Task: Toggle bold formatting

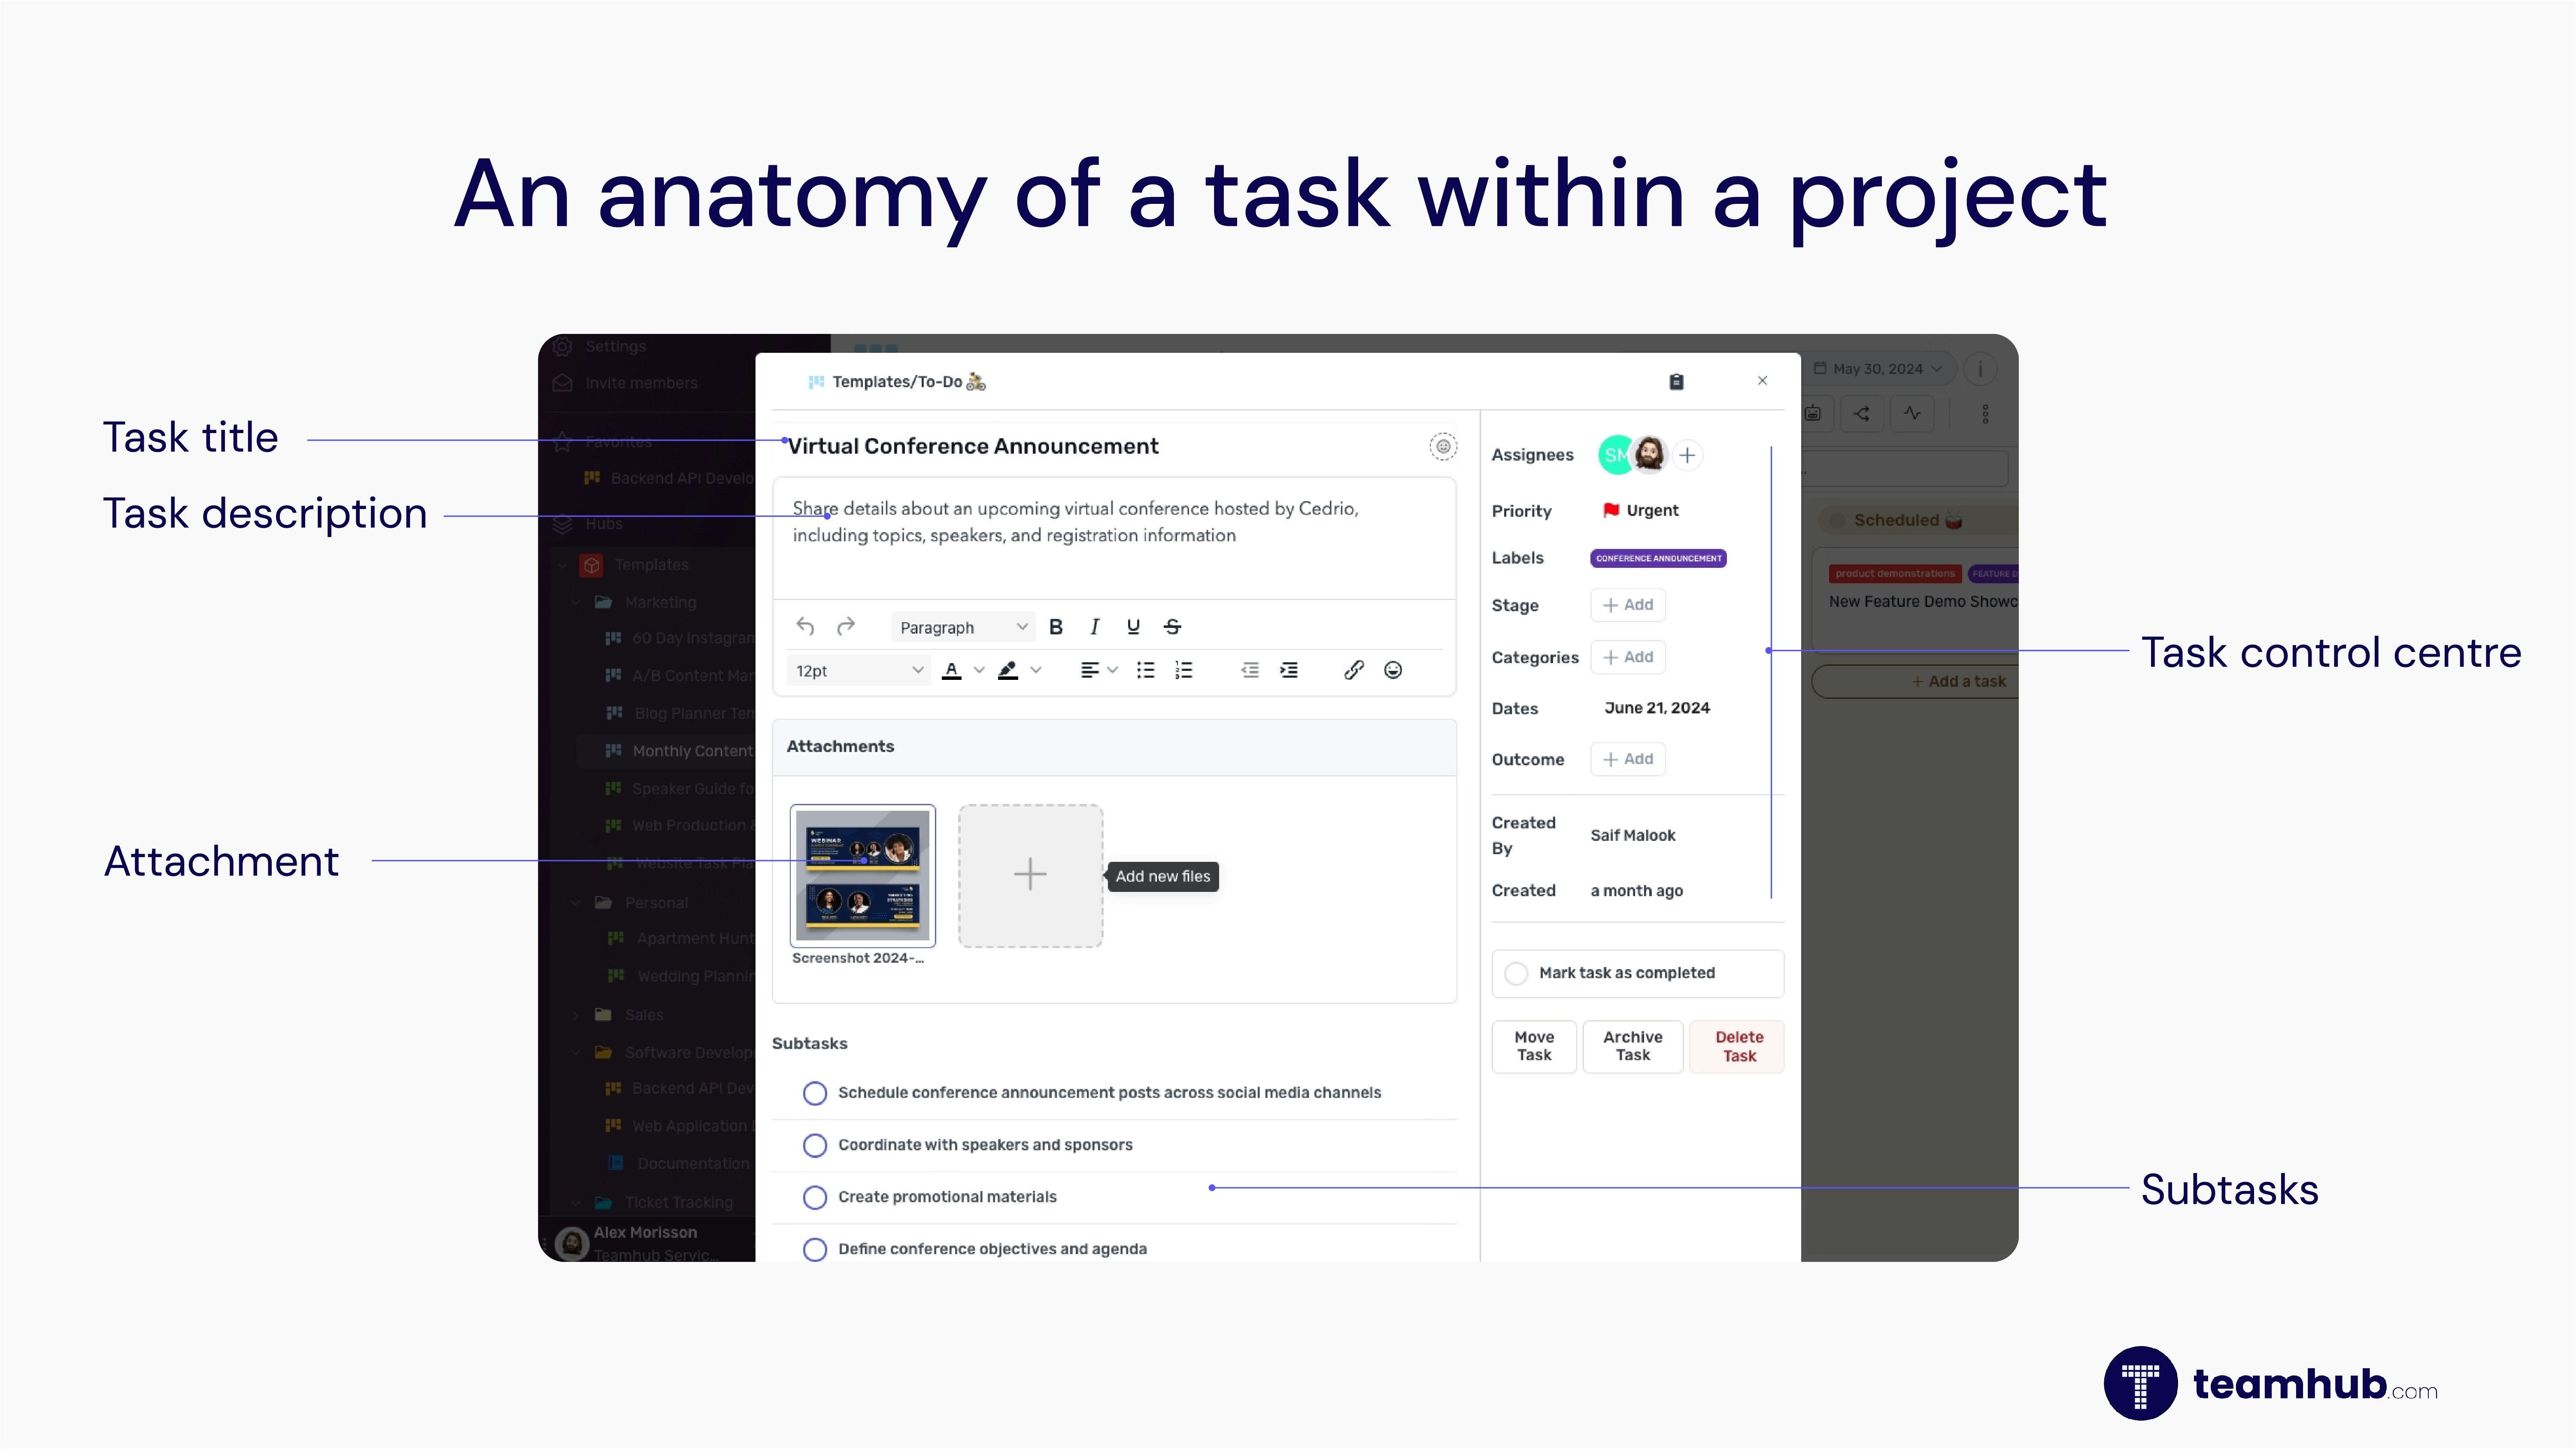Action: [x=1055, y=627]
